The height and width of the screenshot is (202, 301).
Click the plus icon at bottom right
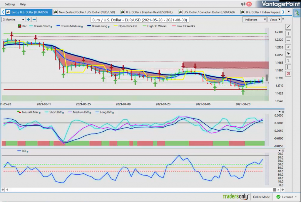point(282,190)
